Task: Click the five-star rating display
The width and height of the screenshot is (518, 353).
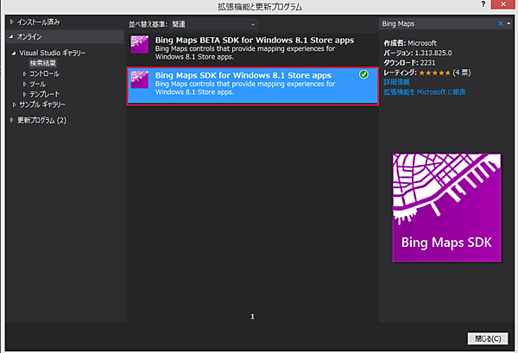Action: tap(434, 73)
